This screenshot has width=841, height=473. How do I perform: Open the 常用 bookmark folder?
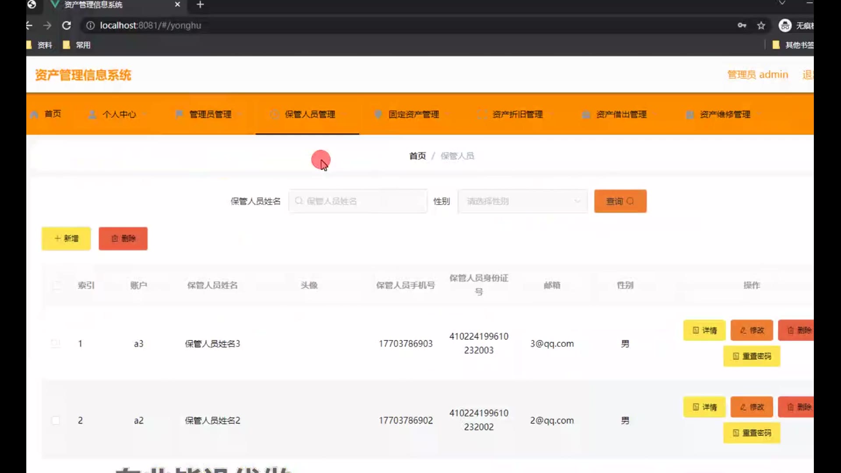77,45
